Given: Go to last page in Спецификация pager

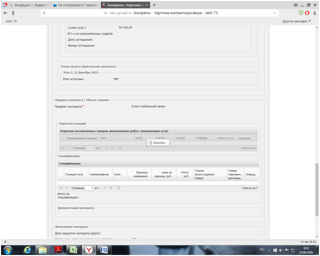Looking at the screenshot, I should click(x=111, y=188).
